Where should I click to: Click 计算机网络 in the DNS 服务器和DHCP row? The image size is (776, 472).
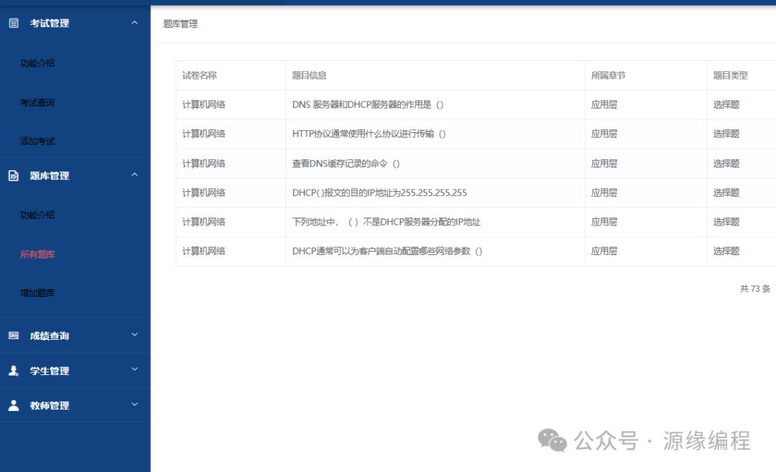point(204,104)
